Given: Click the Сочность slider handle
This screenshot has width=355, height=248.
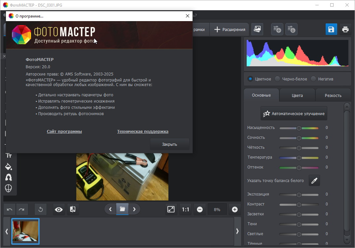Looking at the screenshot, I should (299, 138).
